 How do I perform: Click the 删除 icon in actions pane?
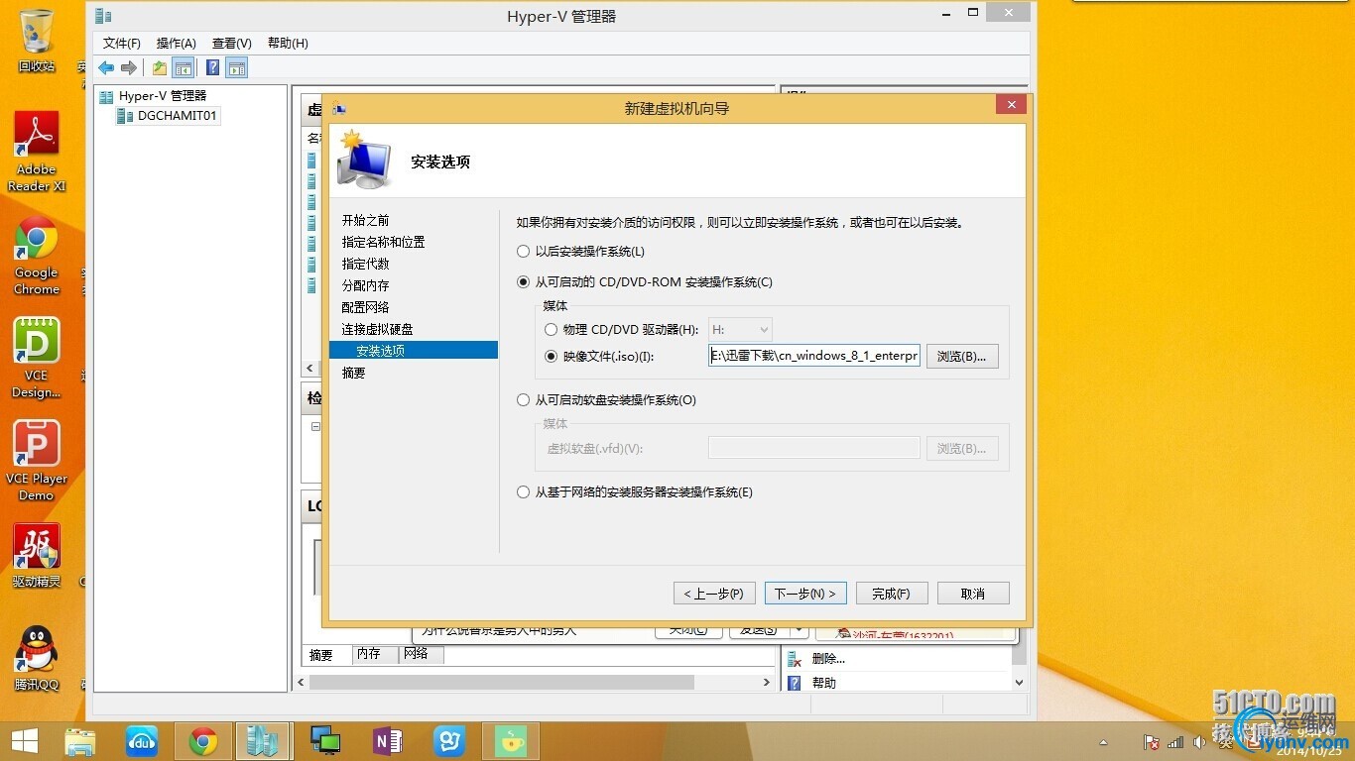click(x=794, y=658)
